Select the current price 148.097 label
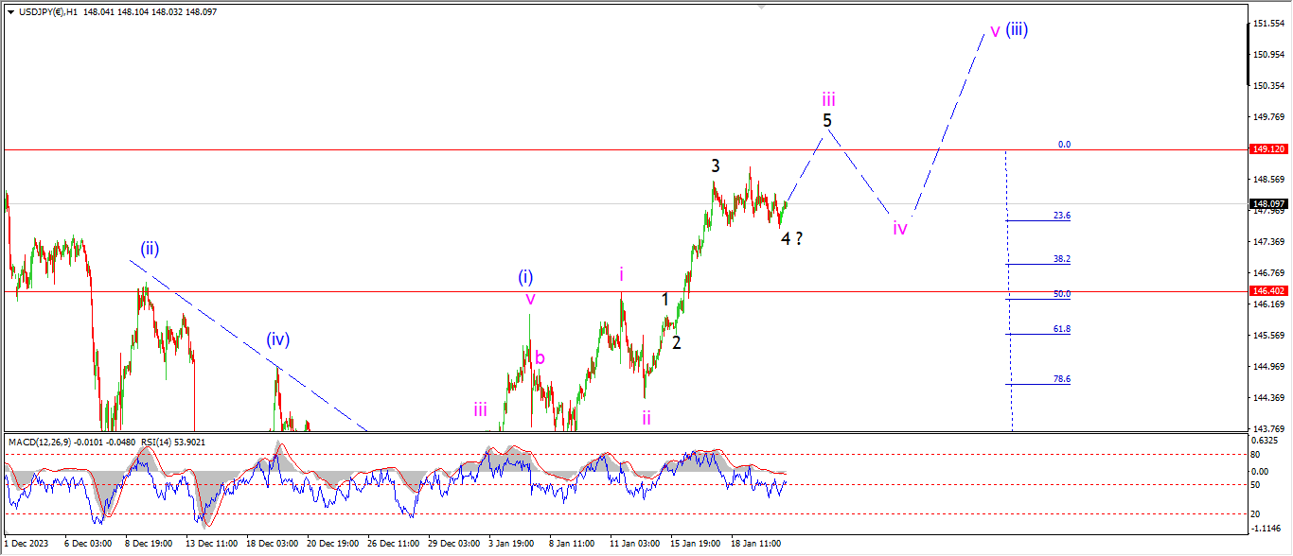This screenshot has width=1293, height=556. [1267, 204]
